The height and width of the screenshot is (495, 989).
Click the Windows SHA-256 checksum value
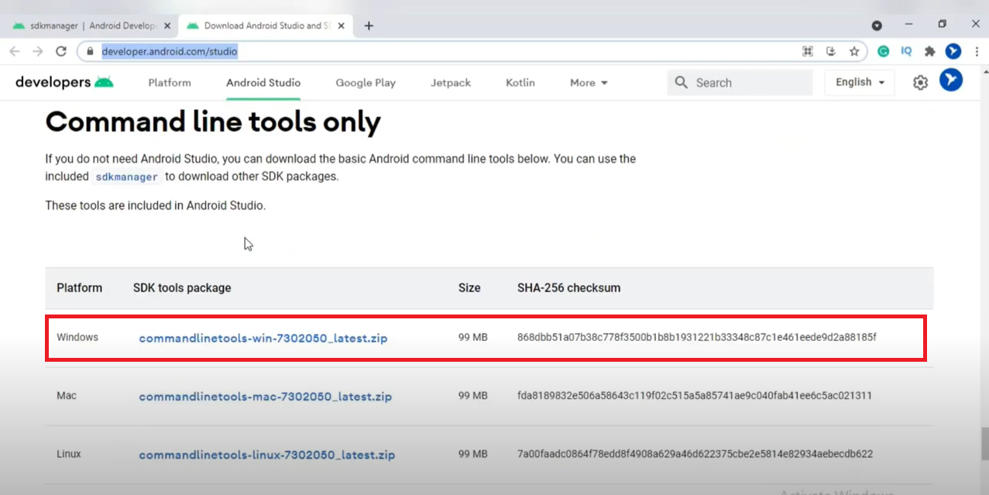[697, 337]
